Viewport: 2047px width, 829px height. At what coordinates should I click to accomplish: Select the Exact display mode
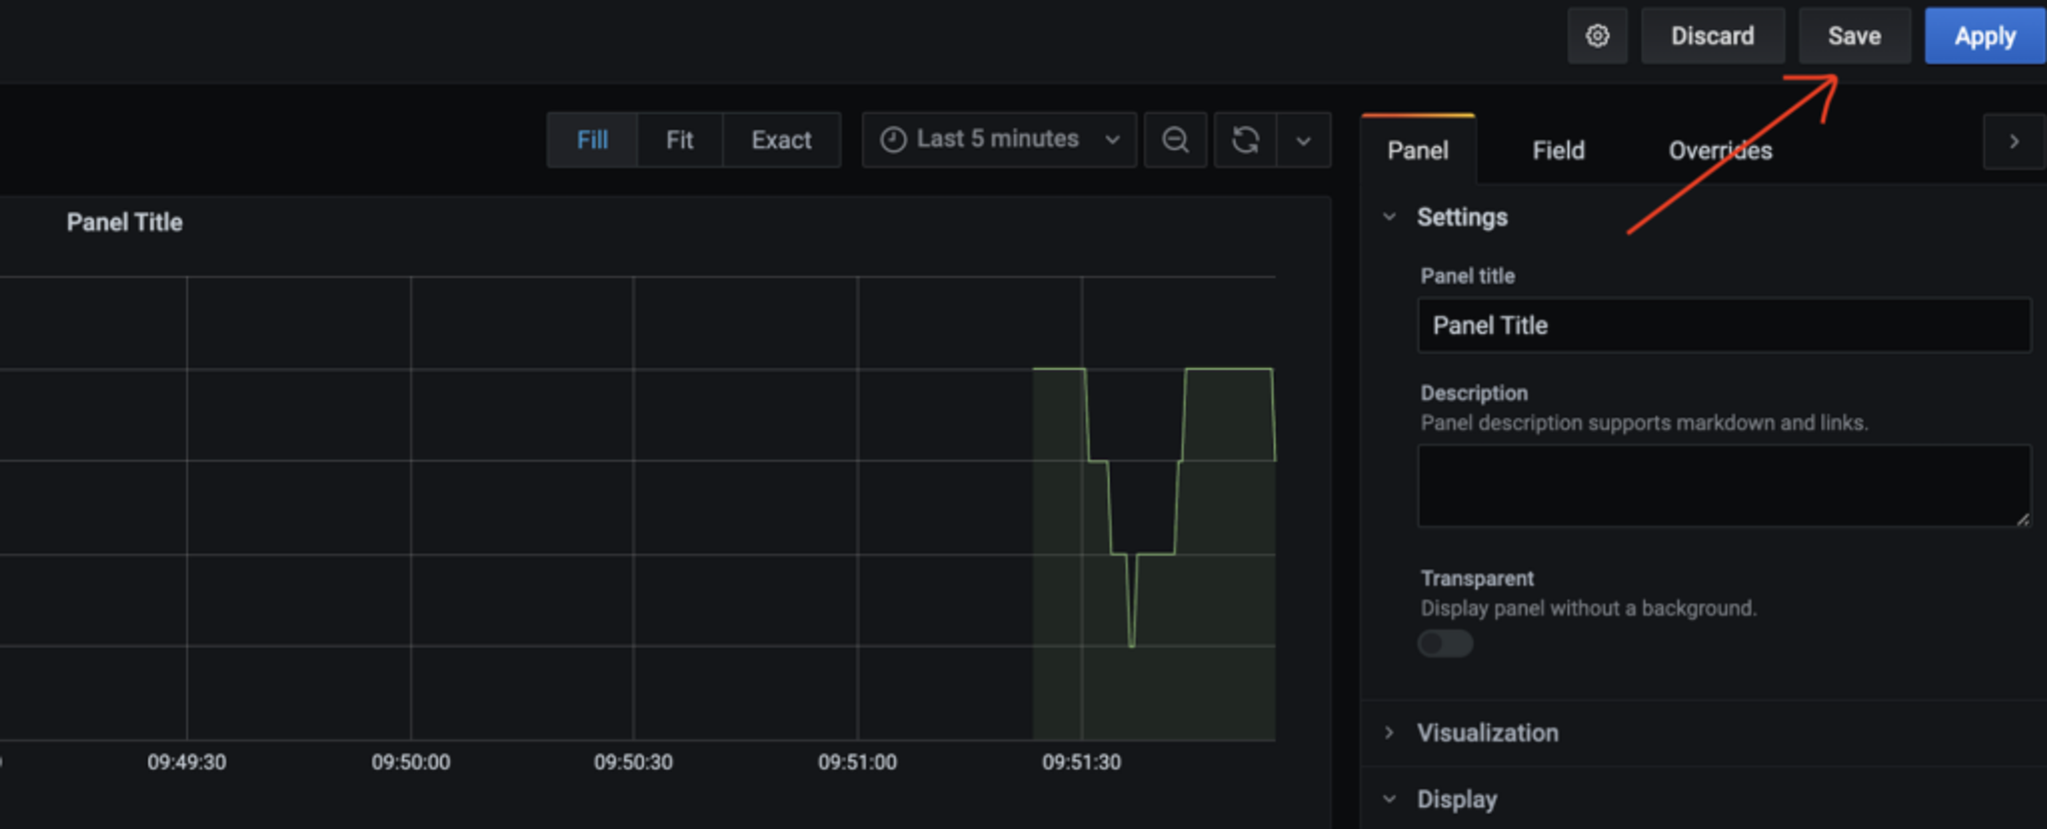(x=781, y=140)
